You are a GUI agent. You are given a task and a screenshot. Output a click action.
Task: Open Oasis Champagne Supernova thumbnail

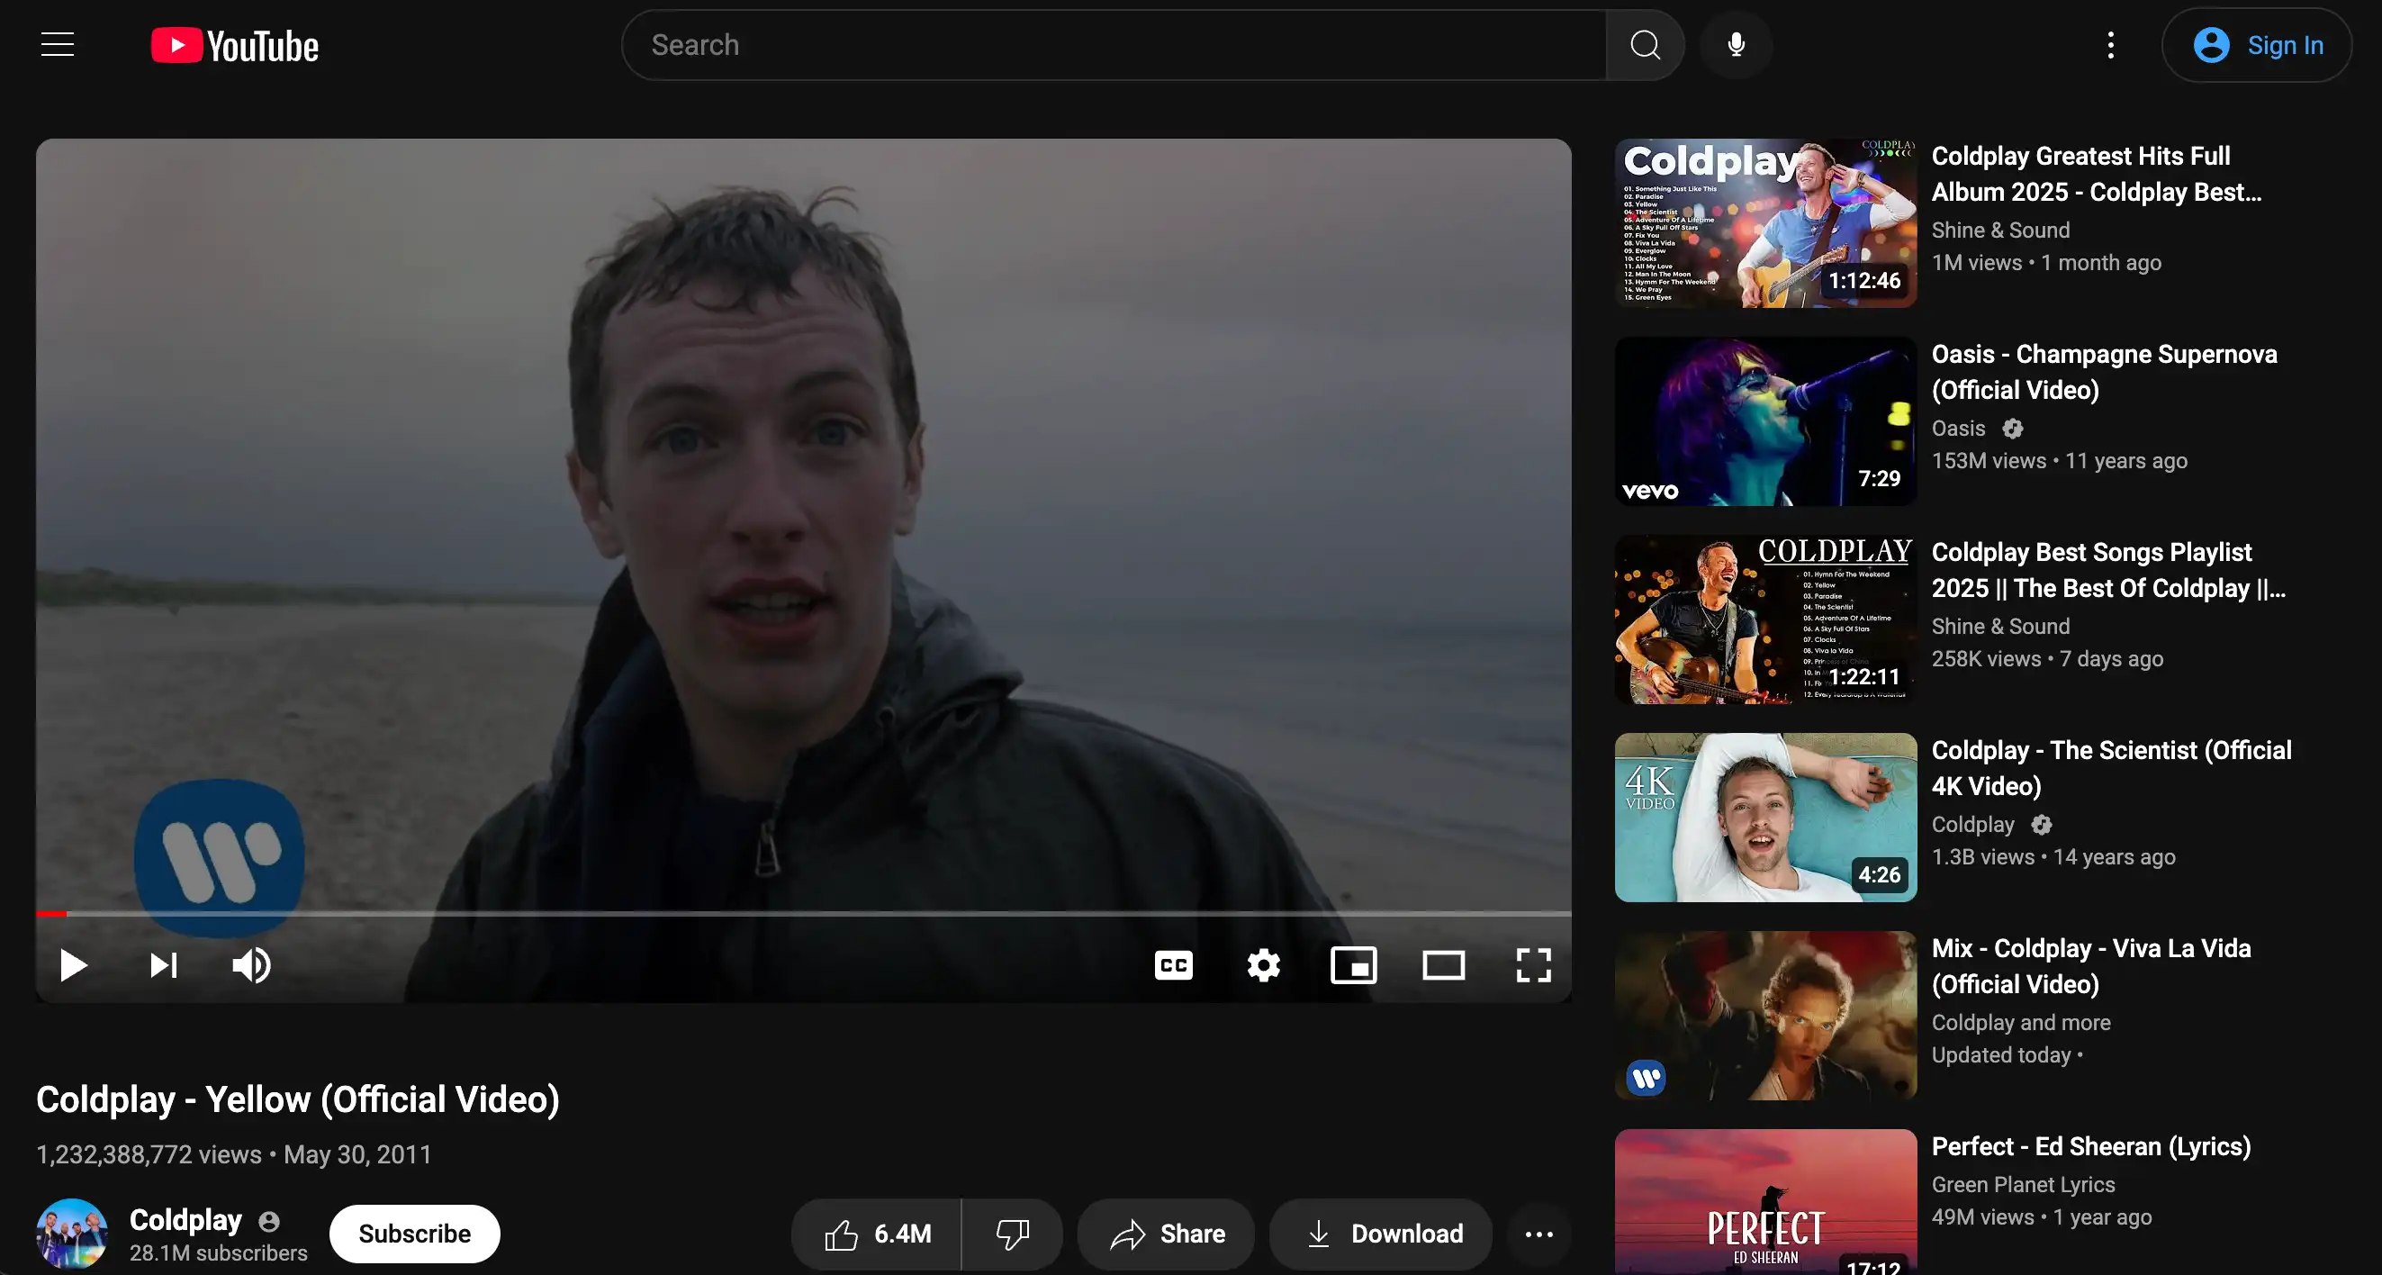click(1765, 420)
